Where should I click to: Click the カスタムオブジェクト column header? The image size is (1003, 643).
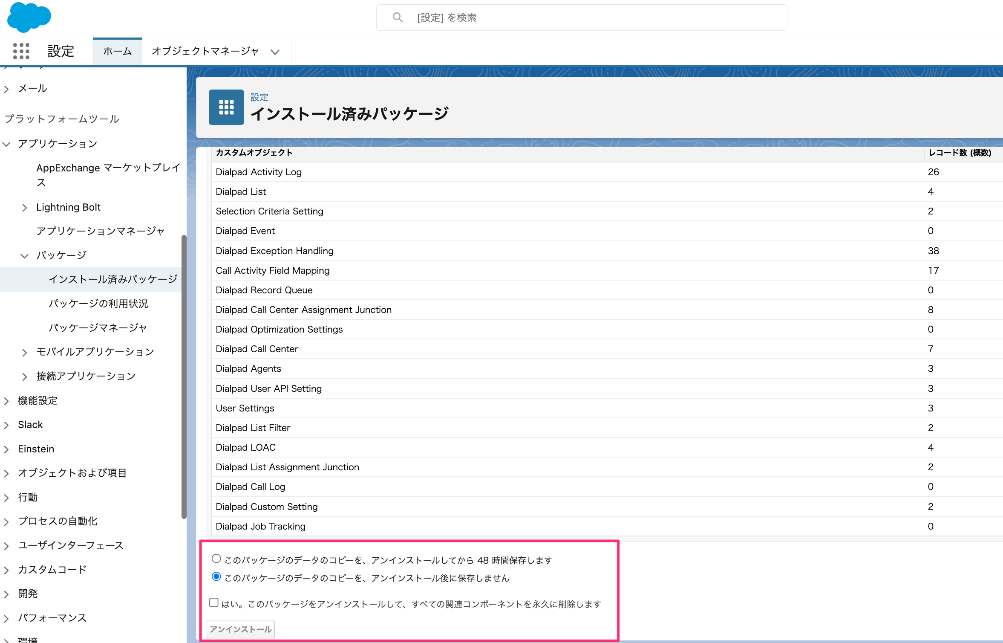tap(254, 153)
